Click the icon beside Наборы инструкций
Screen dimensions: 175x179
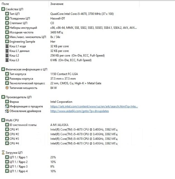(x=7, y=28)
